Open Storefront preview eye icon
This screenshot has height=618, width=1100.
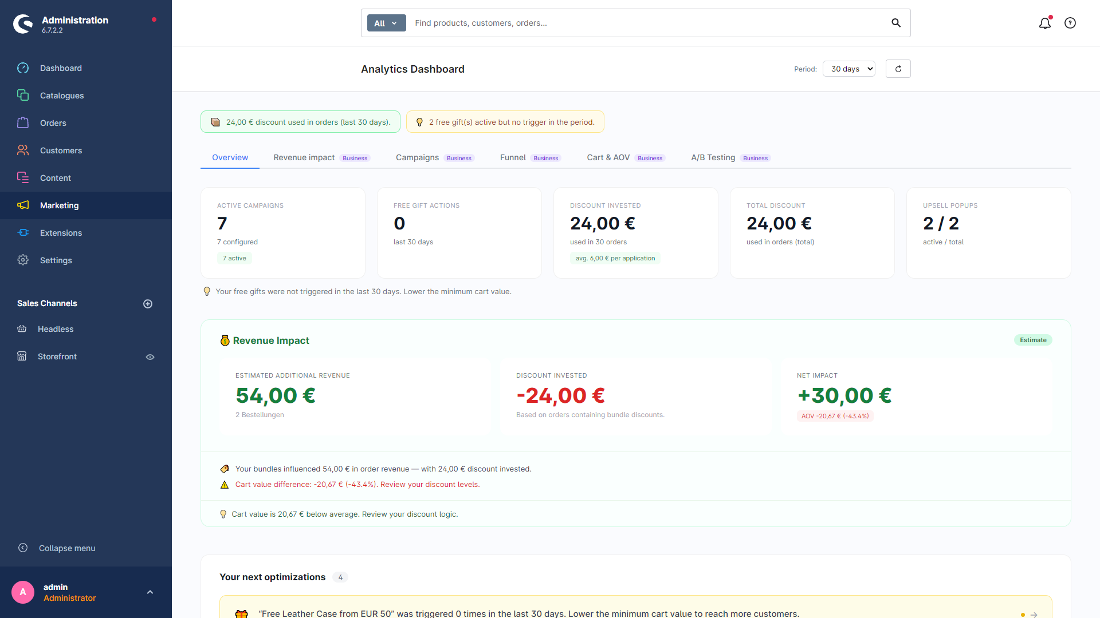(150, 357)
